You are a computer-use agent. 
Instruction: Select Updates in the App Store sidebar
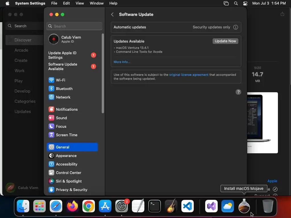(x=24, y=111)
